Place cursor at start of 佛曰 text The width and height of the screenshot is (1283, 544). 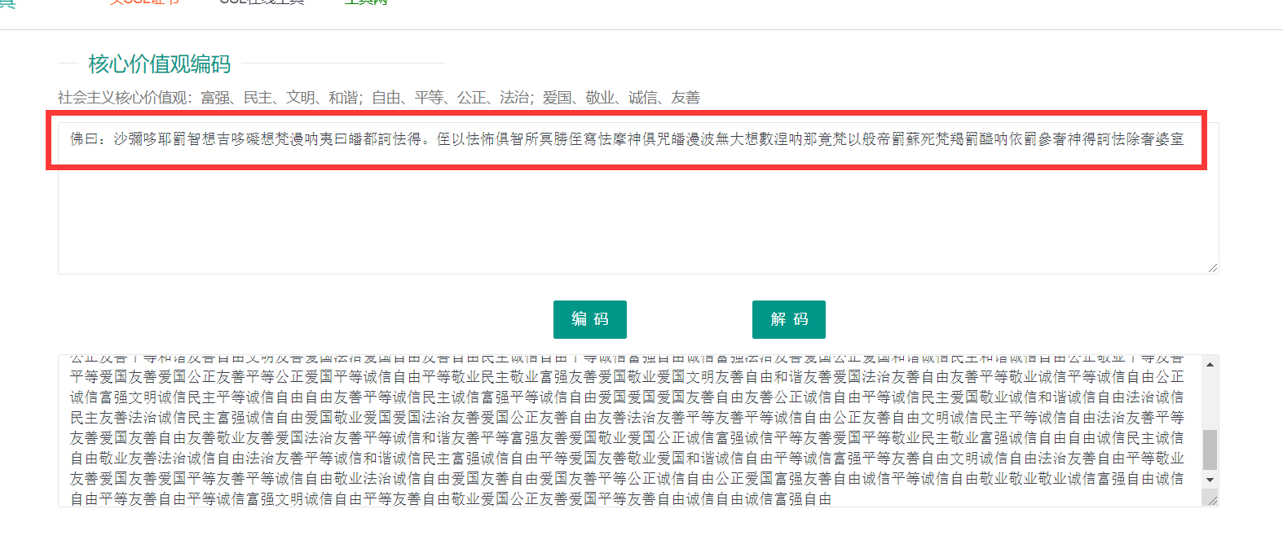tap(71, 139)
